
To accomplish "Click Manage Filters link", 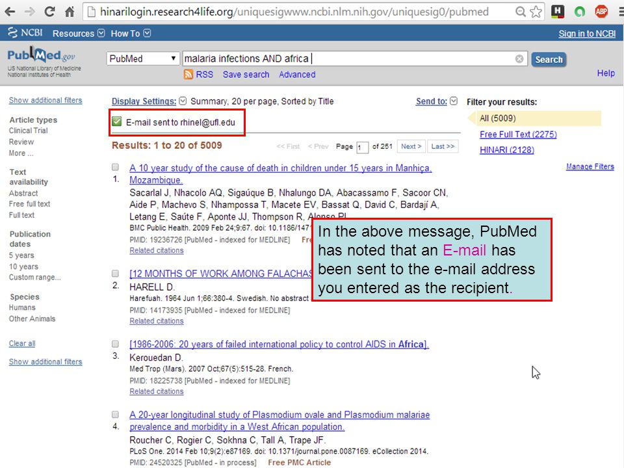I will [590, 166].
